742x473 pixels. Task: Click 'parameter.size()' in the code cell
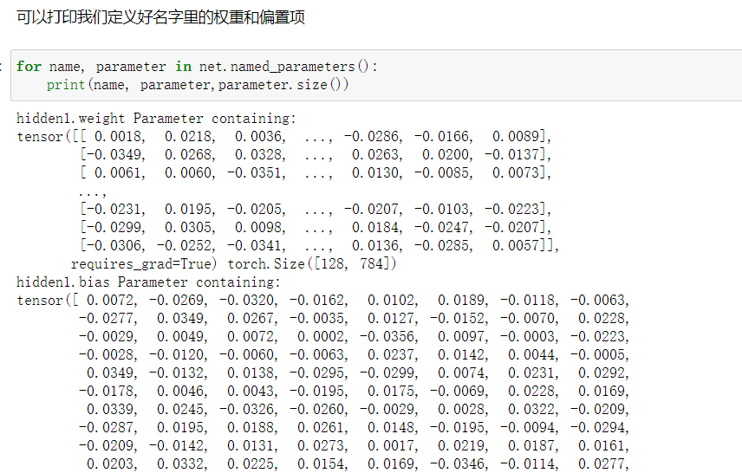tap(283, 85)
